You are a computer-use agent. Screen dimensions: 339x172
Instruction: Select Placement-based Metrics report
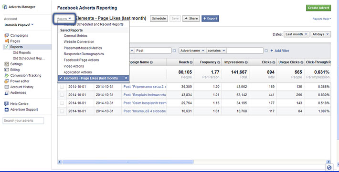[x=83, y=48]
